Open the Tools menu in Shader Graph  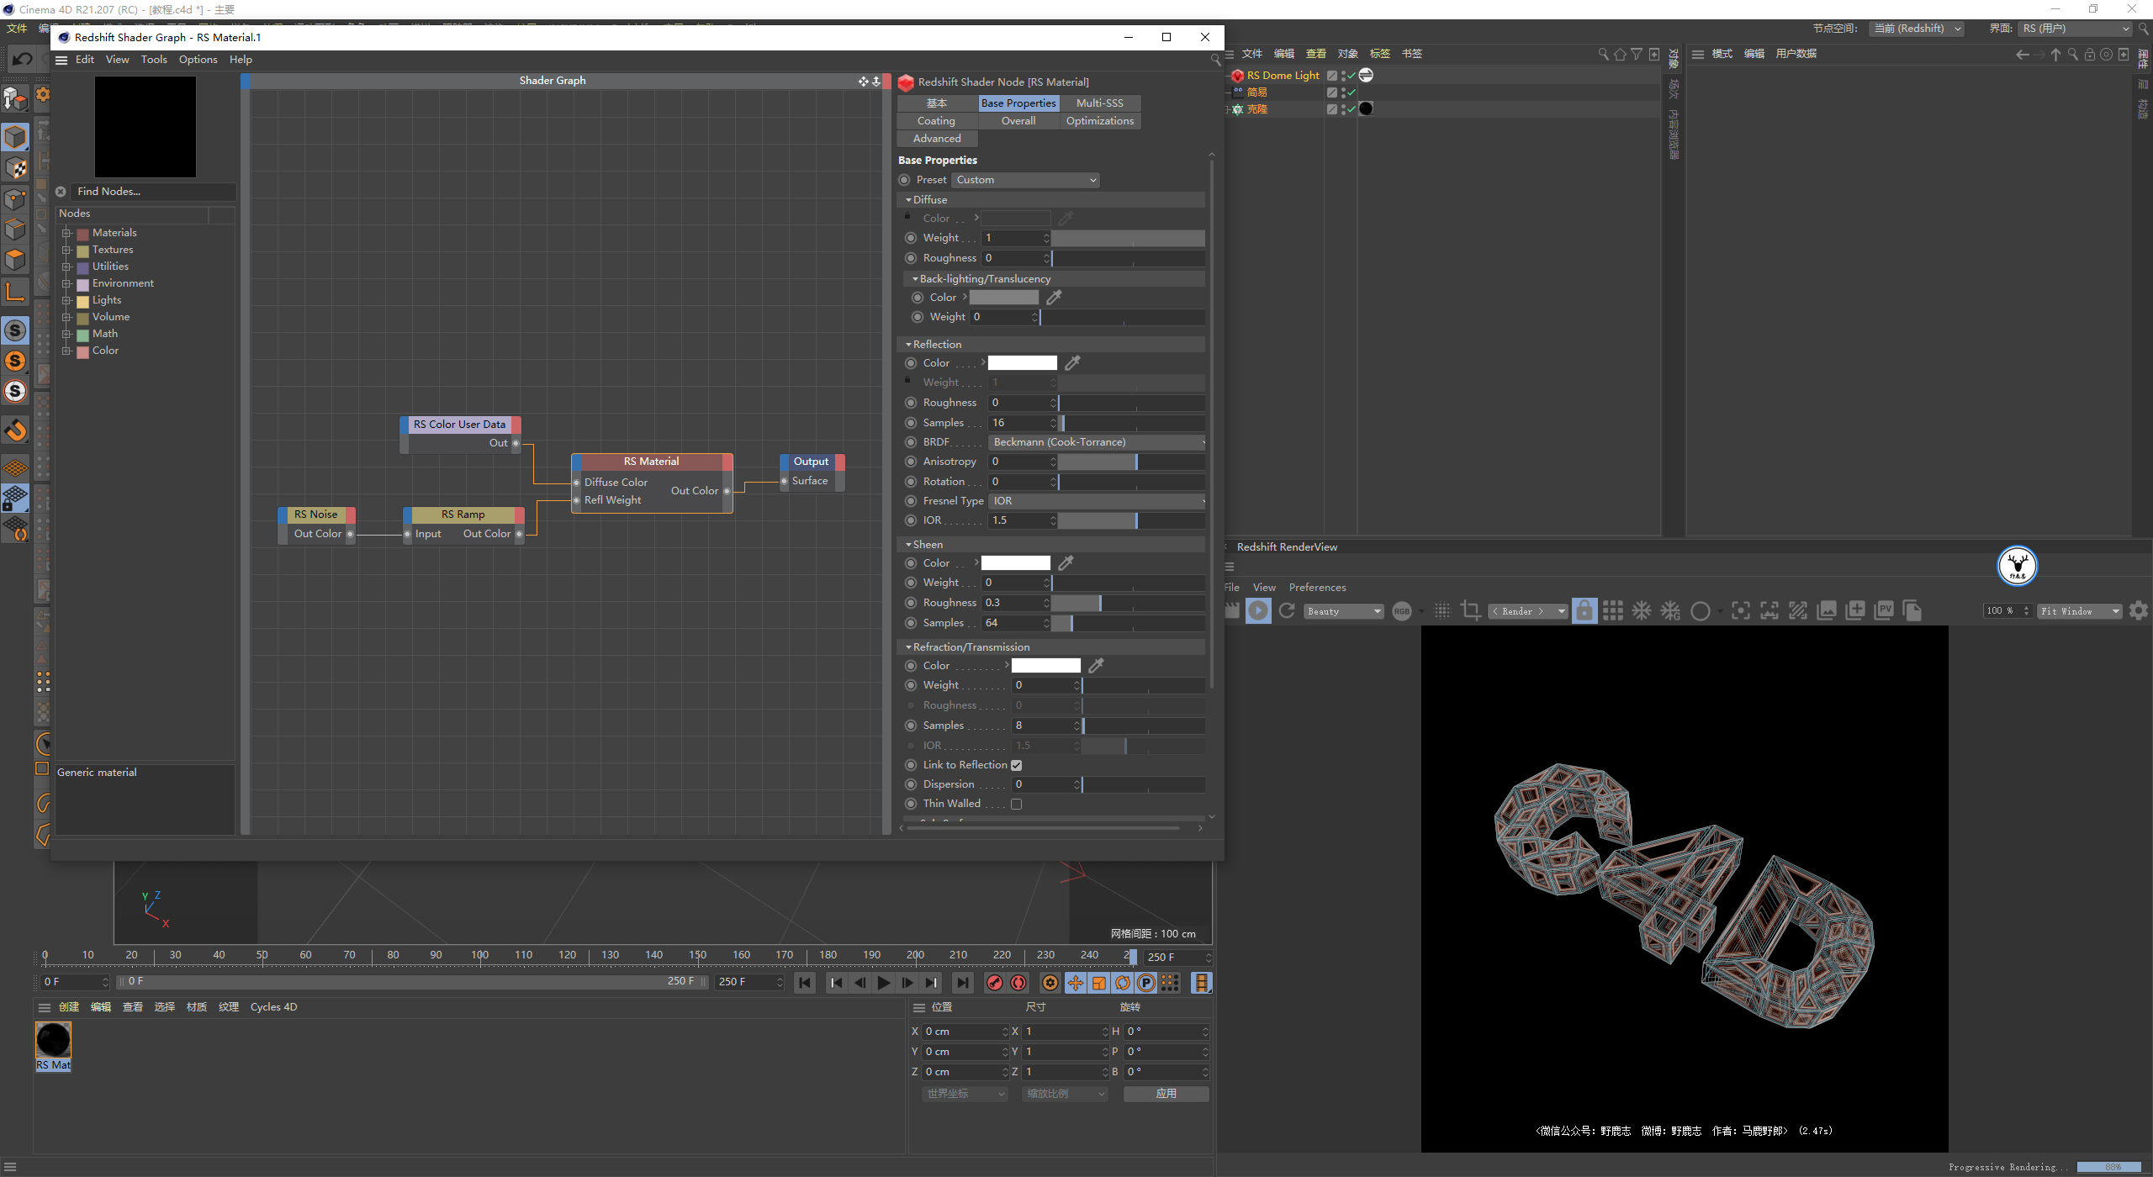(x=154, y=60)
